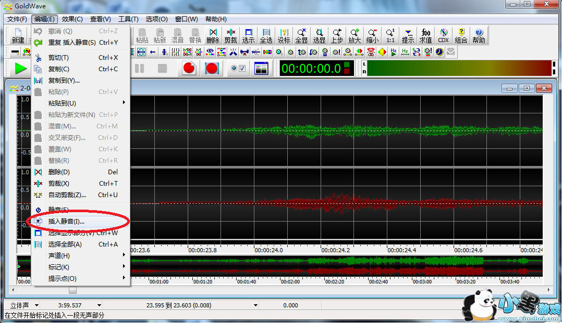The image size is (562, 323).
Task: Click the horizontal scrollbar thumb below waveform
Action: [72, 290]
